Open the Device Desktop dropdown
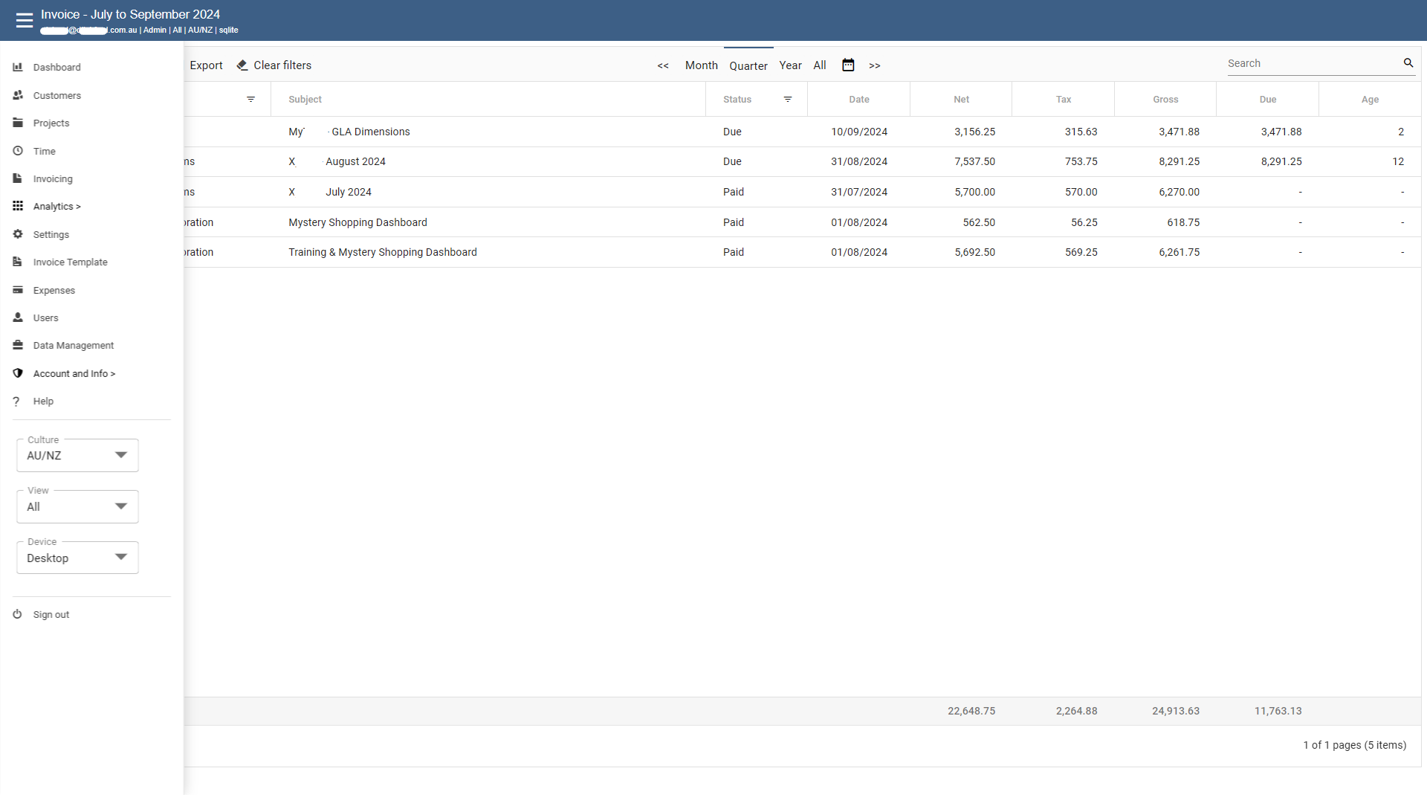 tap(77, 558)
